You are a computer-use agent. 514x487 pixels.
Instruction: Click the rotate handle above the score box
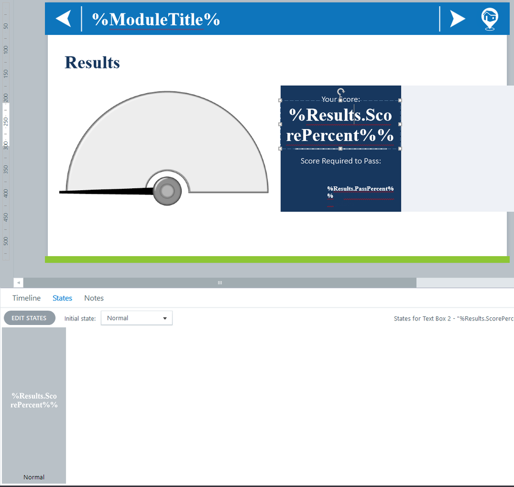tap(341, 92)
